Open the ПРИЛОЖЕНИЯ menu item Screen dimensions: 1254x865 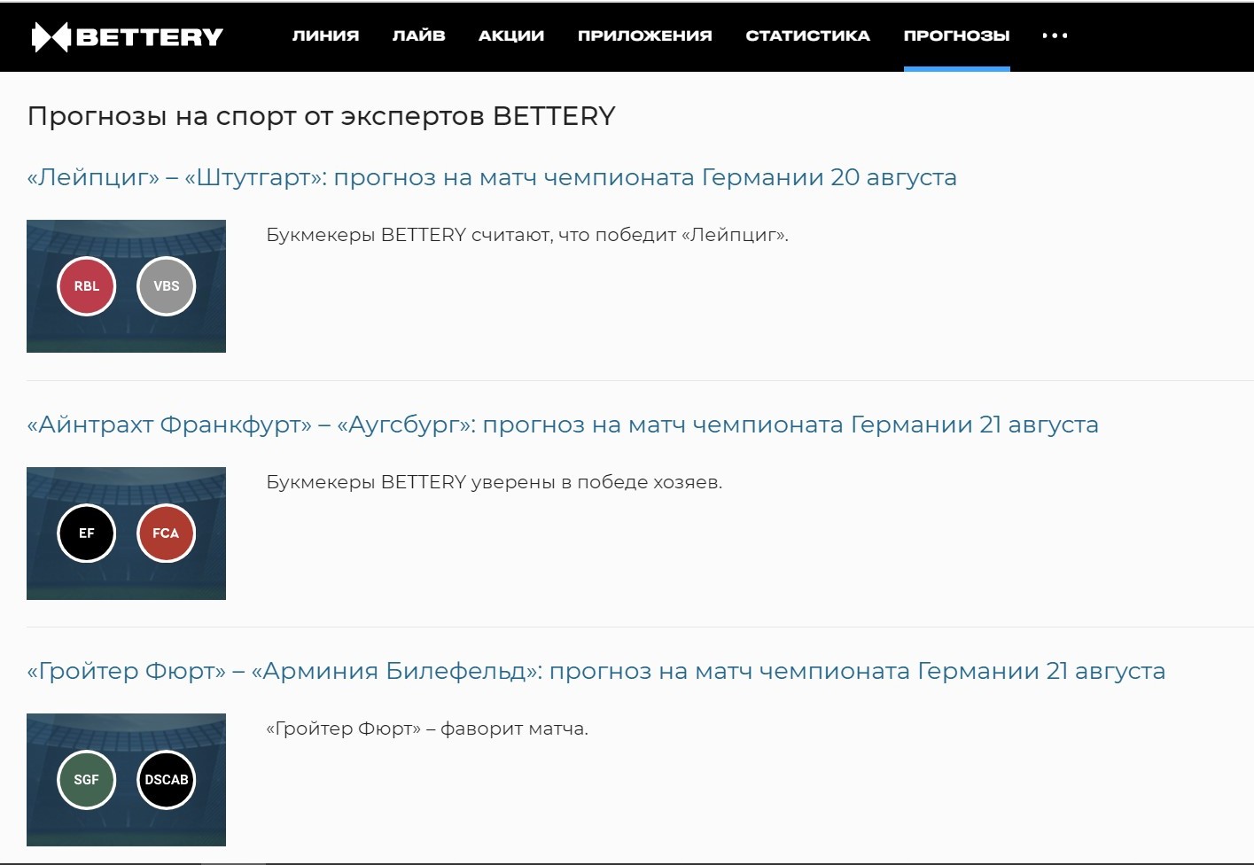click(x=644, y=35)
